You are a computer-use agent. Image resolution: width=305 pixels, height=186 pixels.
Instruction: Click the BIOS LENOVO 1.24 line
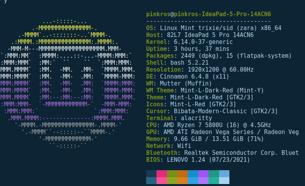(198, 160)
